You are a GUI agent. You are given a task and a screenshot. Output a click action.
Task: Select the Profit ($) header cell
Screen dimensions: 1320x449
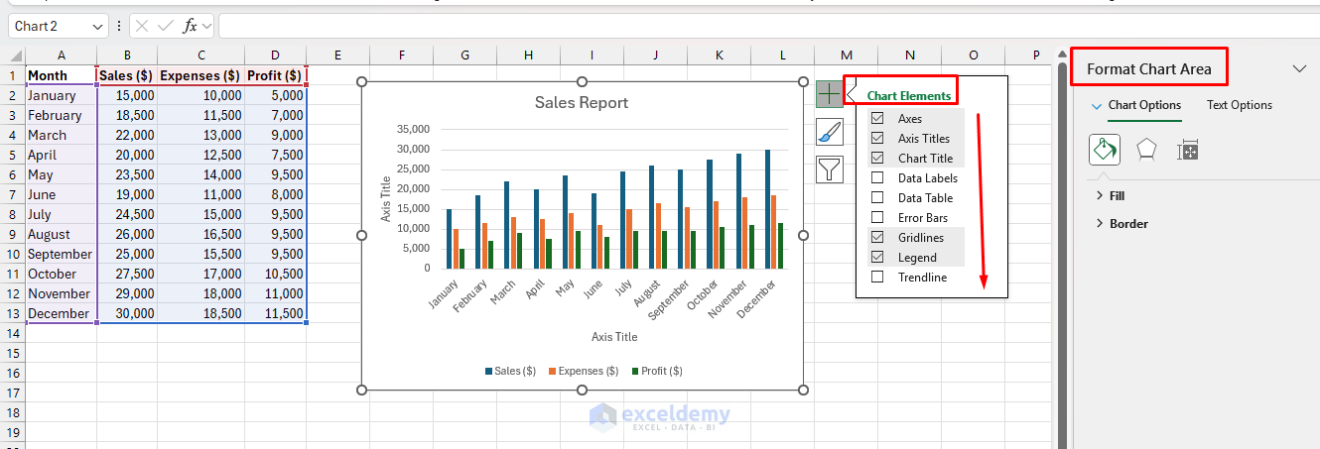tap(275, 75)
